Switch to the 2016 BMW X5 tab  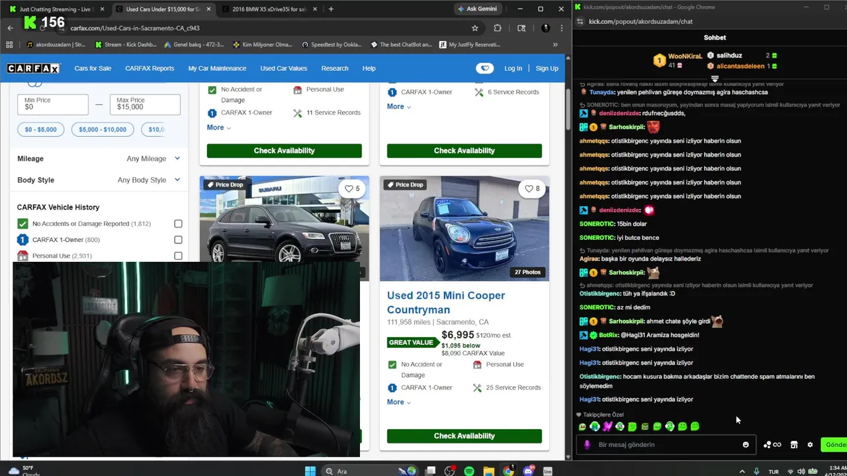click(269, 9)
